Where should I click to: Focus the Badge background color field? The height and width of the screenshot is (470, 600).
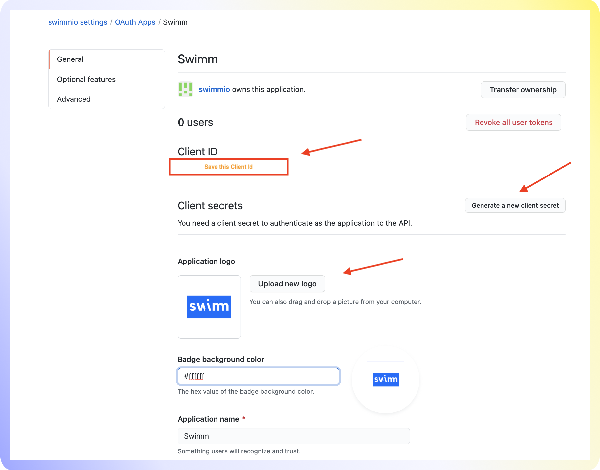[x=258, y=376]
